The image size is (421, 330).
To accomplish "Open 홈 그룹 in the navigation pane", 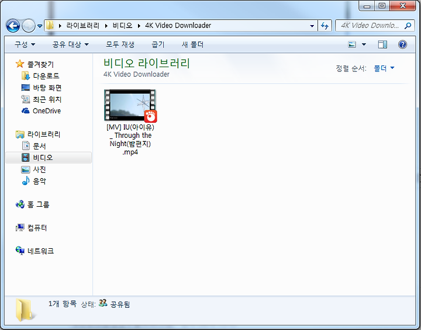I will click(x=38, y=204).
